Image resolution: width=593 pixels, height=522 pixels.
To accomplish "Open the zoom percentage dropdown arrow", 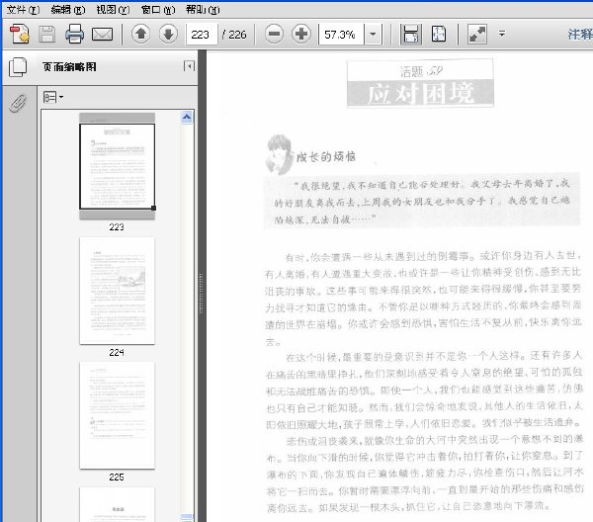I will click(373, 35).
